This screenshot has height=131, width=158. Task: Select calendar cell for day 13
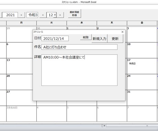[x=20, y=66]
